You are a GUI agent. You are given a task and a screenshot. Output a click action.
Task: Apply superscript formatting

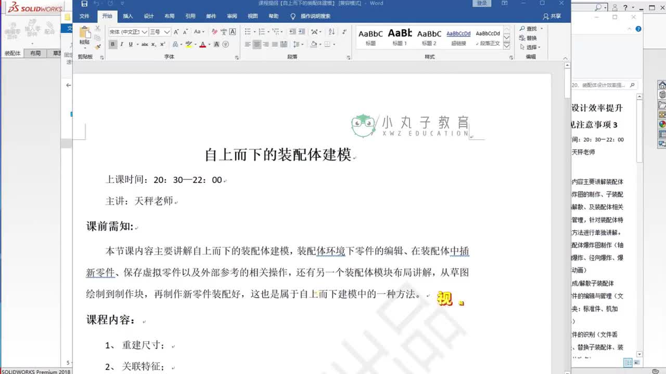(163, 45)
